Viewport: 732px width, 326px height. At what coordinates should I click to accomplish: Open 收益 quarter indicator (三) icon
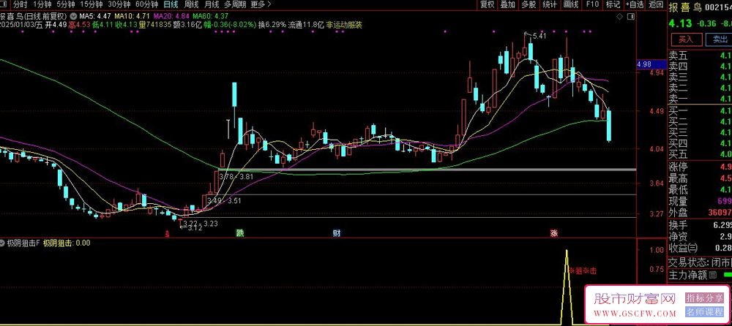(692, 248)
